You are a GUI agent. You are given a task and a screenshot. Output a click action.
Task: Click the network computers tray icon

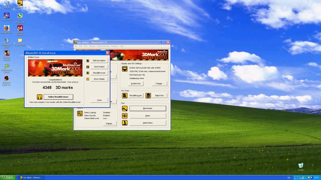pyautogui.click(x=296, y=177)
